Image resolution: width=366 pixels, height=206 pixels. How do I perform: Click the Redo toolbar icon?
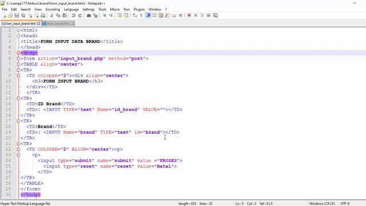(x=80, y=15)
